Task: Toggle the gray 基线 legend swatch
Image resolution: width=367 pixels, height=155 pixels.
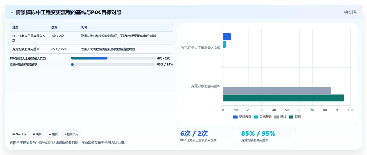Action: click(x=276, y=117)
